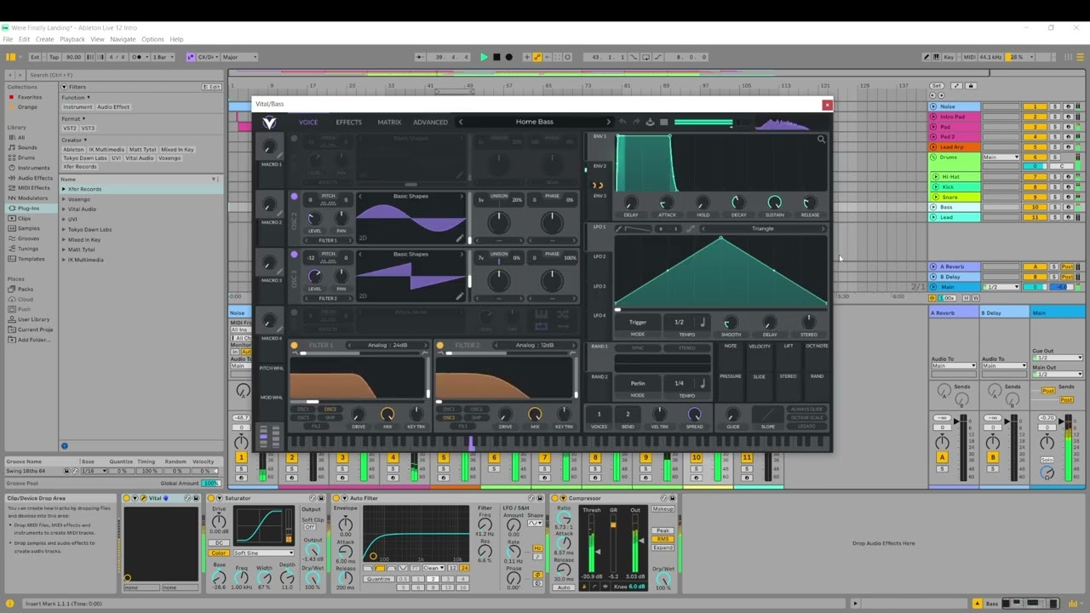The image size is (1090, 613).
Task: Toggle OSC 2 on/off button
Action: click(x=295, y=197)
